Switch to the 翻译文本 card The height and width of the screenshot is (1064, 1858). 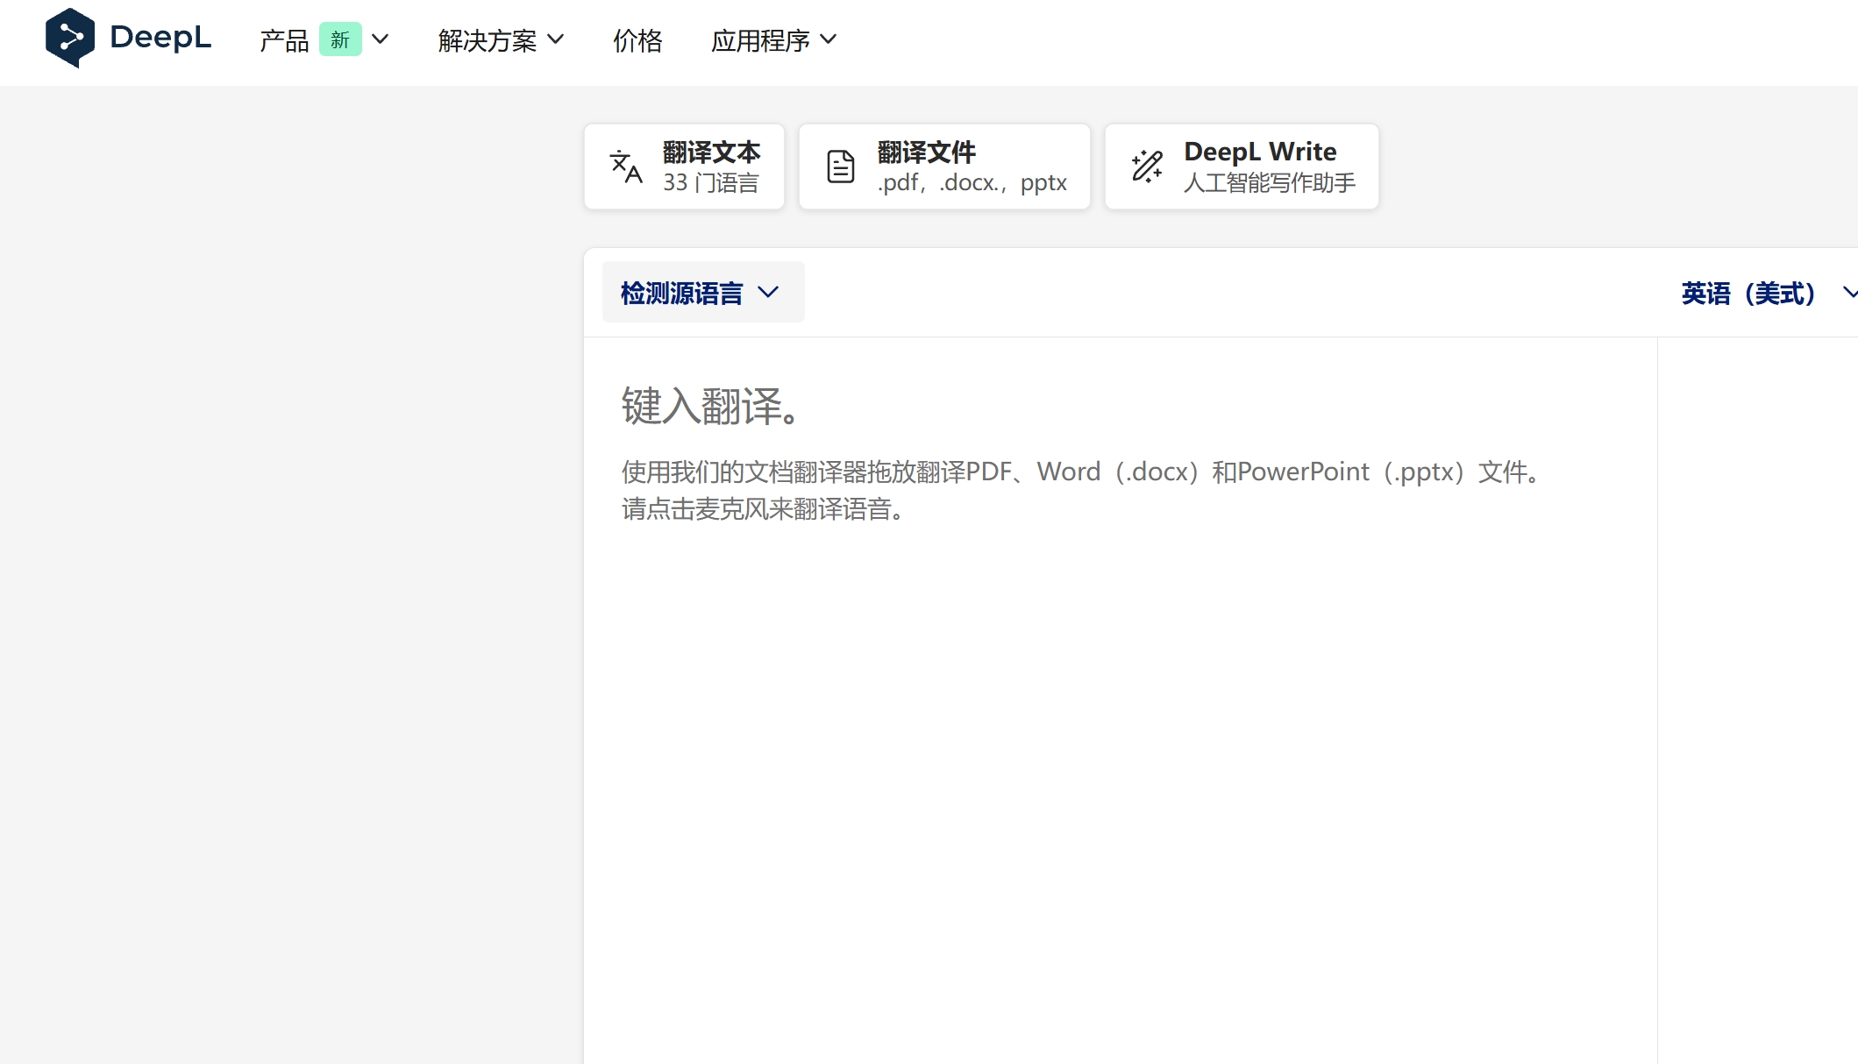click(x=684, y=167)
